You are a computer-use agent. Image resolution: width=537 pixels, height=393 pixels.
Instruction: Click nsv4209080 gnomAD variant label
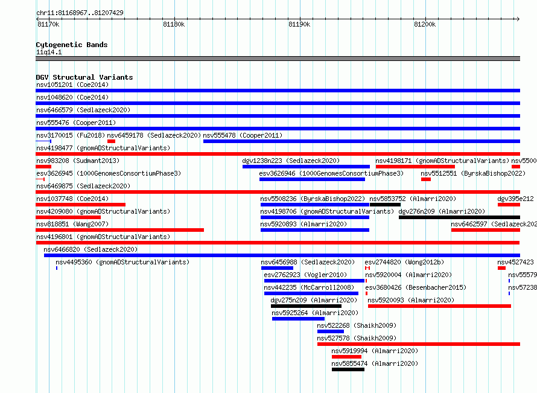point(103,211)
